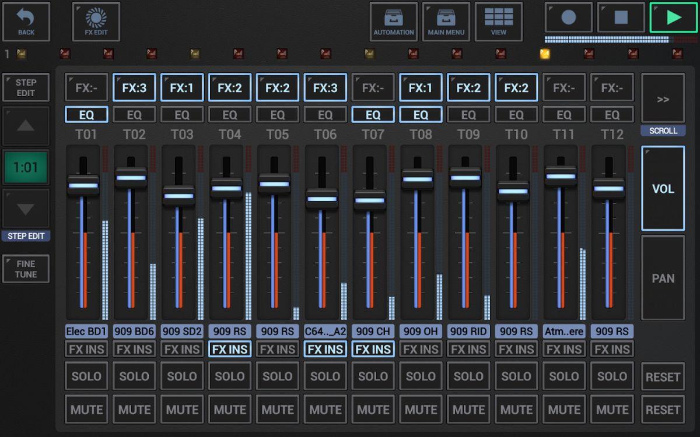This screenshot has height=437, width=700.
Task: Mute the 909 CH track
Action: pos(373,410)
